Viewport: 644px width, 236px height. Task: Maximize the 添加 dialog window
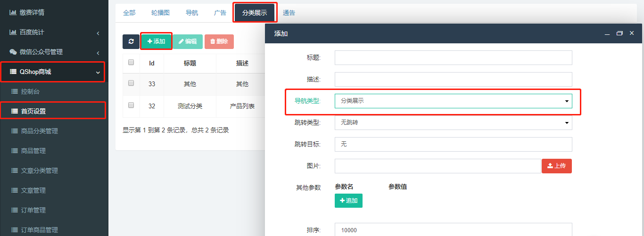tap(619, 33)
